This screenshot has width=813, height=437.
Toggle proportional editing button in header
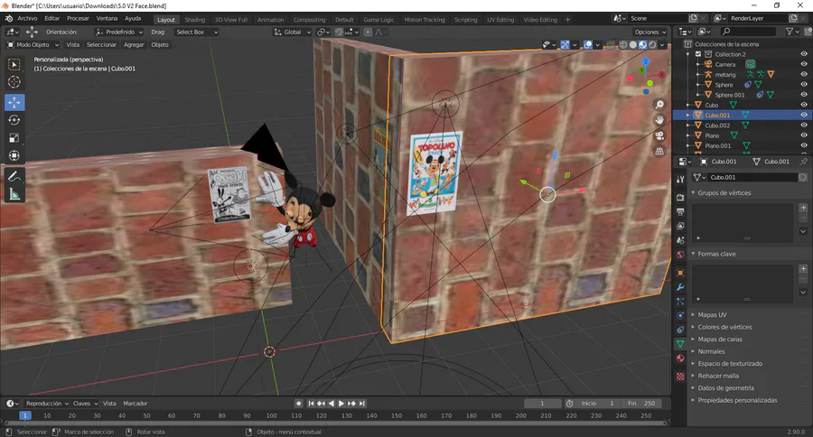(368, 33)
